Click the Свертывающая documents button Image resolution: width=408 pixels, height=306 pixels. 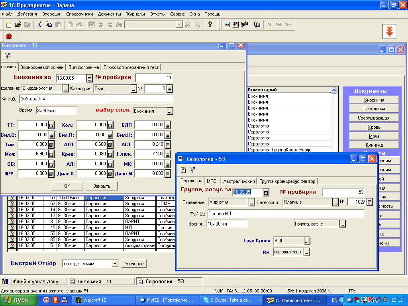[x=374, y=118]
